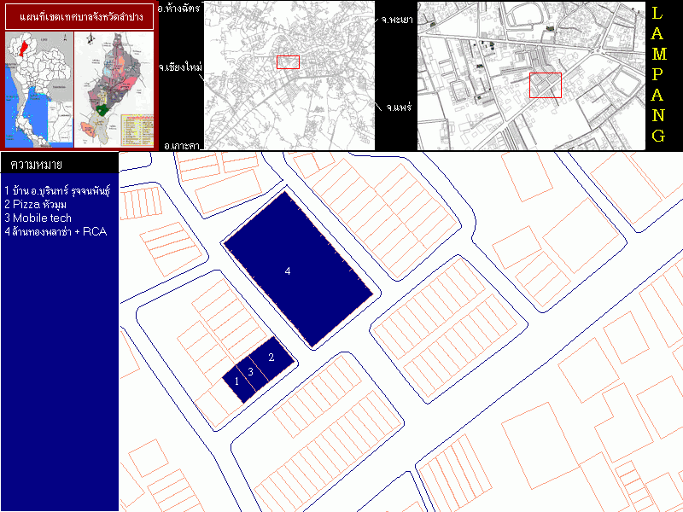The height and width of the screenshot is (512, 683).
Task: Select blue parcel number 3 on map
Action: 252,373
